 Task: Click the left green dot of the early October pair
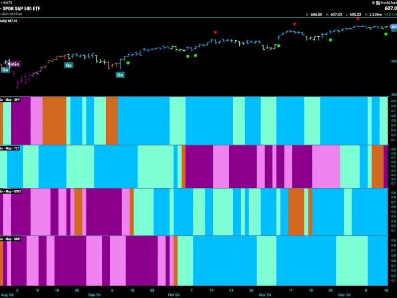coord(188,56)
